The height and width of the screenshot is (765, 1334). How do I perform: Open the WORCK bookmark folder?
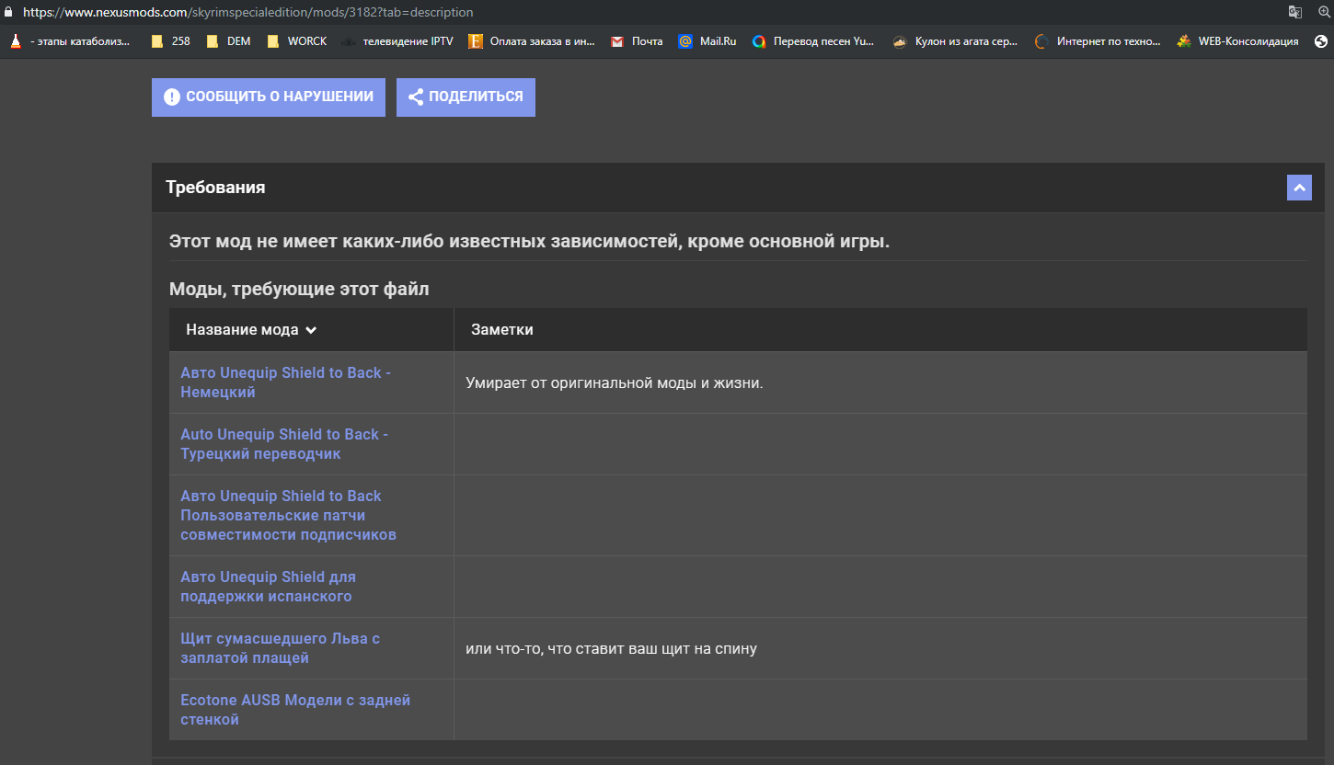tap(296, 41)
